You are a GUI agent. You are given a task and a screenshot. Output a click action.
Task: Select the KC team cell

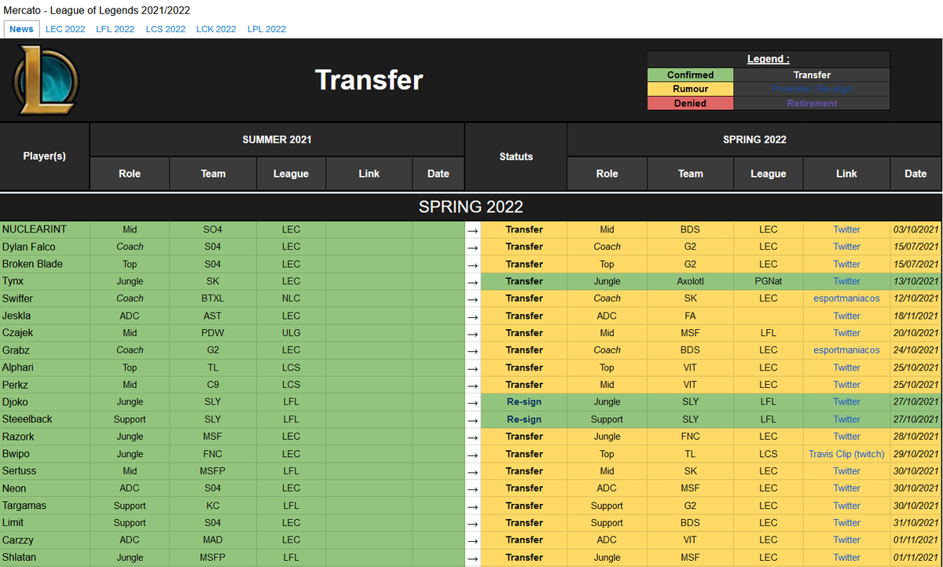pyautogui.click(x=213, y=506)
